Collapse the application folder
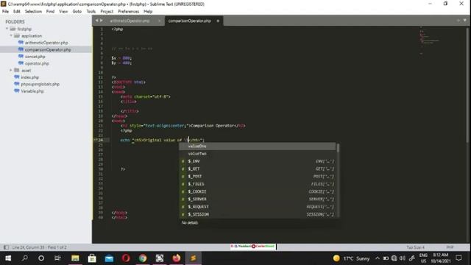 pos(11,36)
